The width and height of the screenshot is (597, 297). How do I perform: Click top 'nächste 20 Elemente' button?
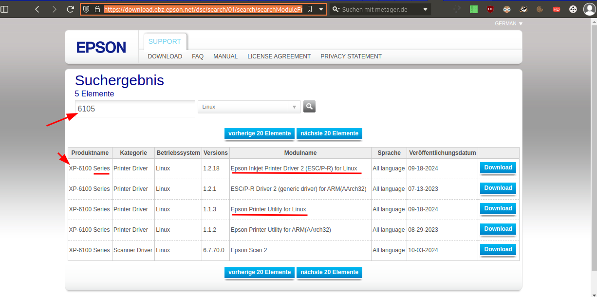(329, 133)
